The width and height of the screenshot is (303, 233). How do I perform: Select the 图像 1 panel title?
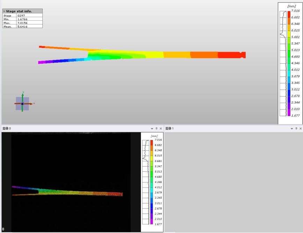click(169, 129)
